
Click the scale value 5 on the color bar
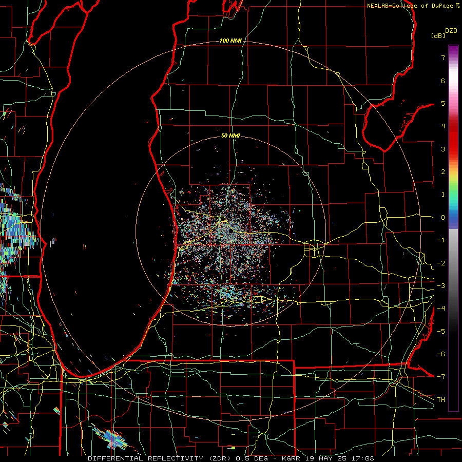click(443, 103)
